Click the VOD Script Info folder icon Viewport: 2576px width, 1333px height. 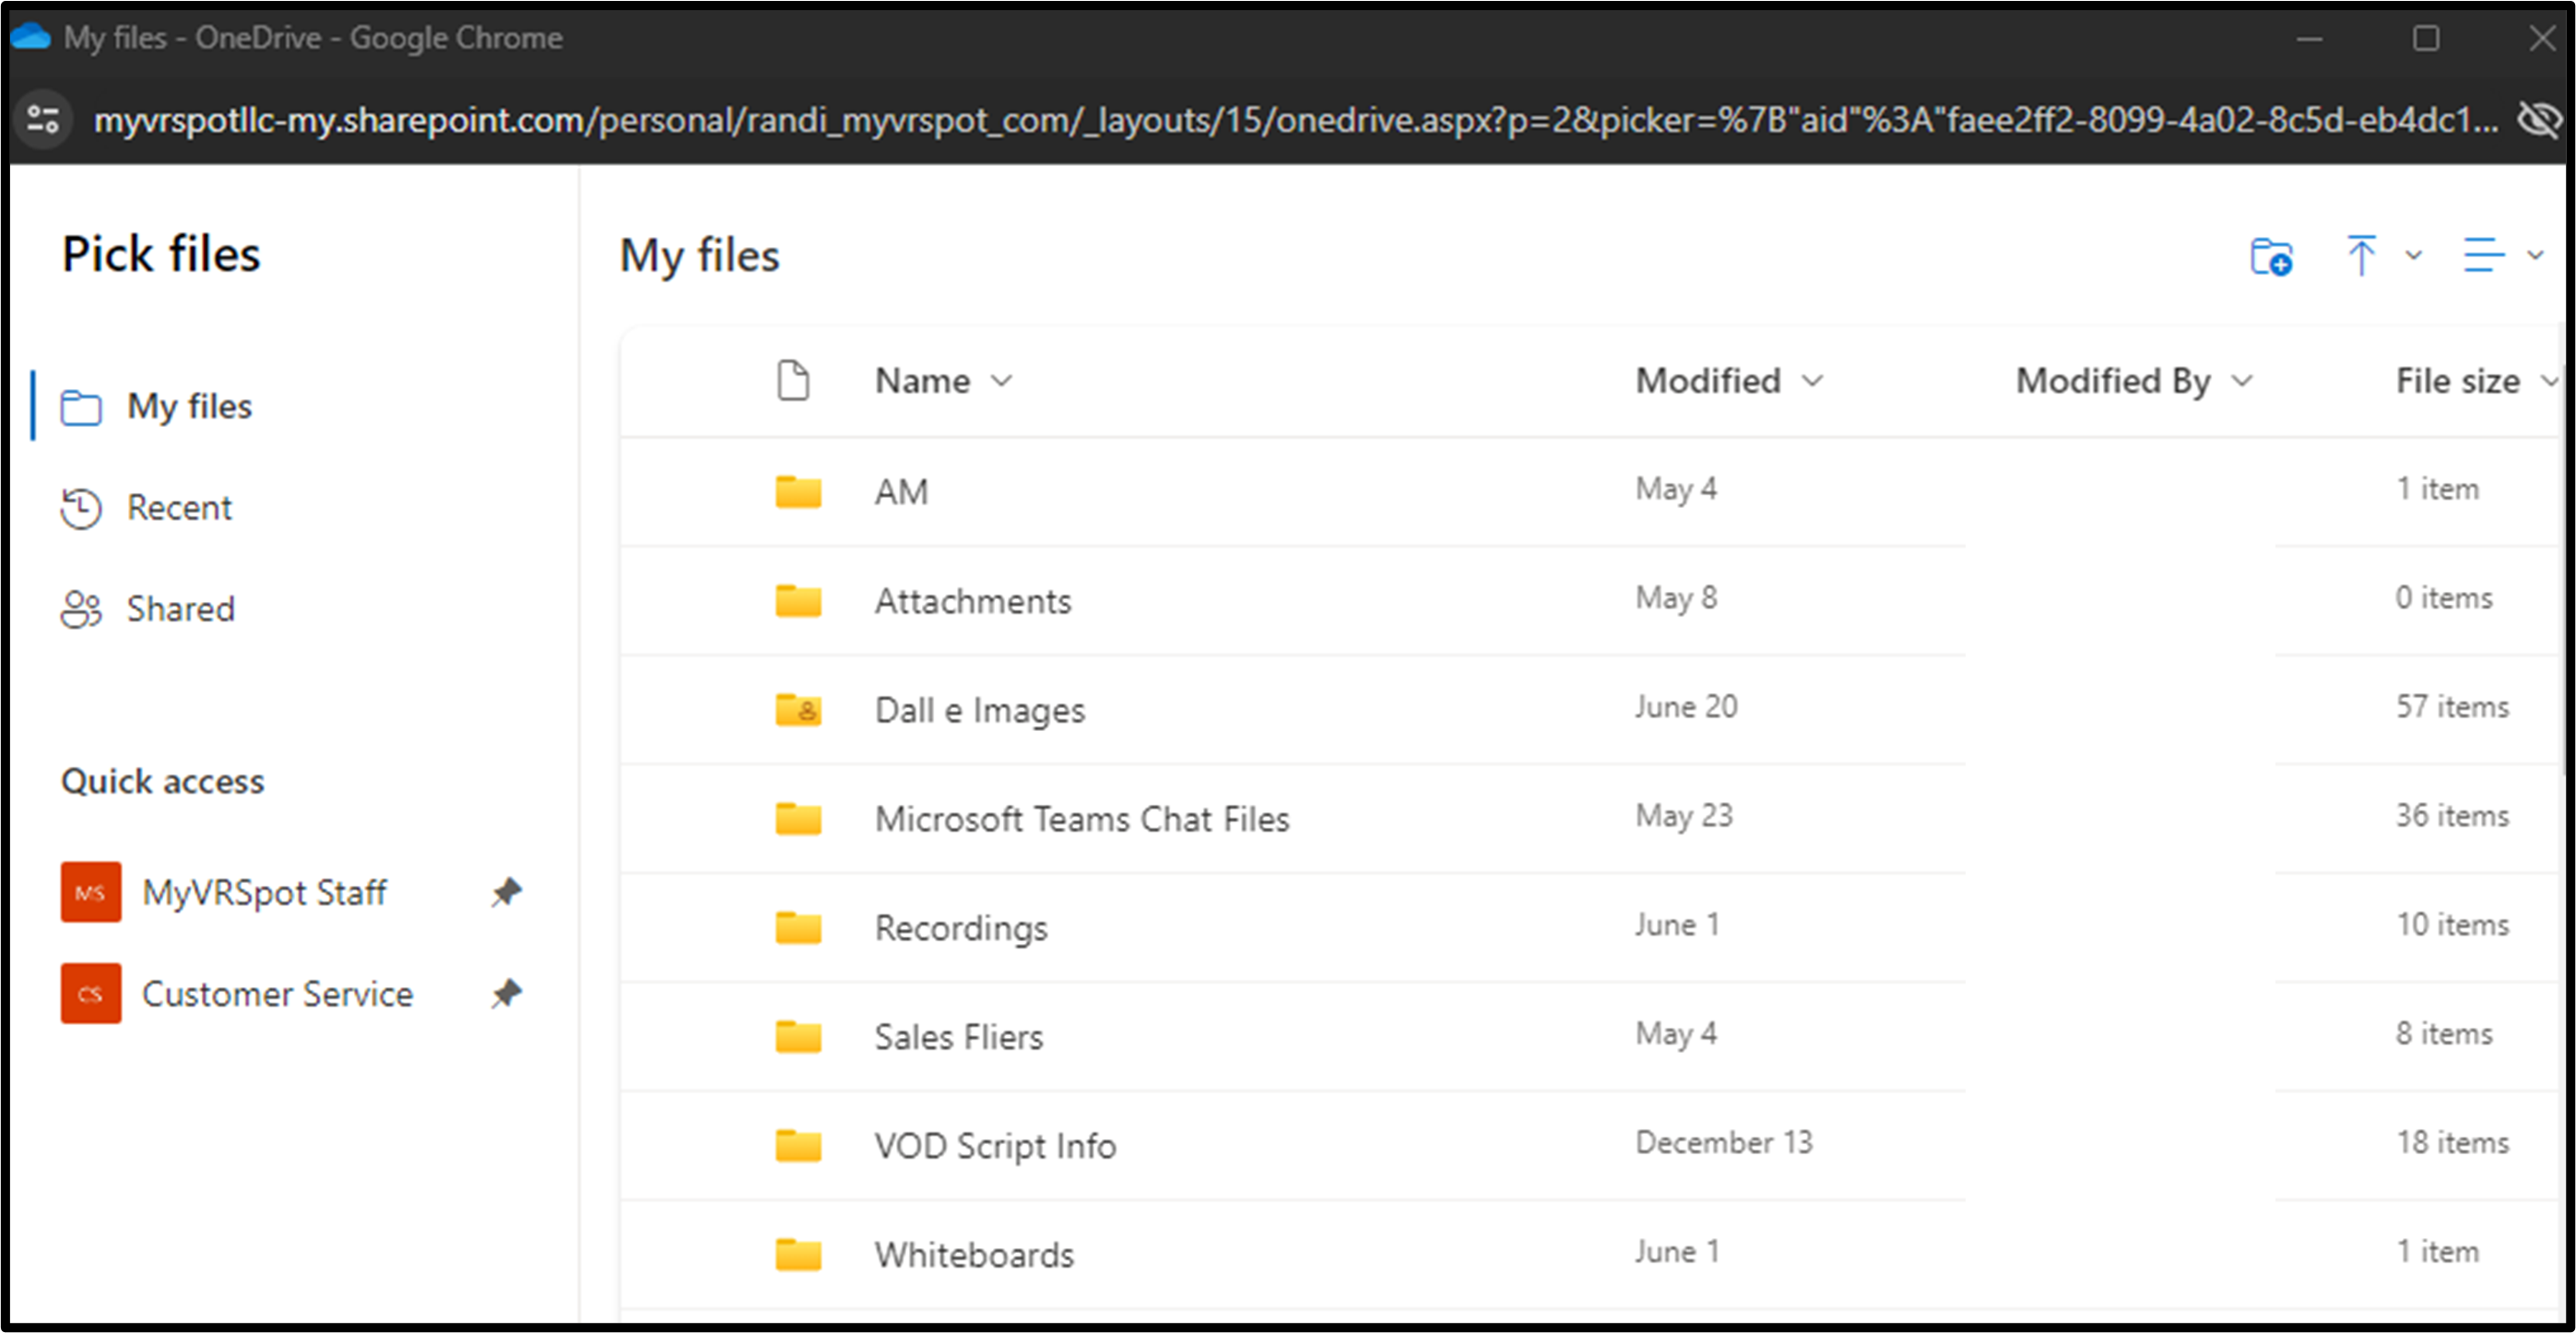pyautogui.click(x=798, y=1146)
